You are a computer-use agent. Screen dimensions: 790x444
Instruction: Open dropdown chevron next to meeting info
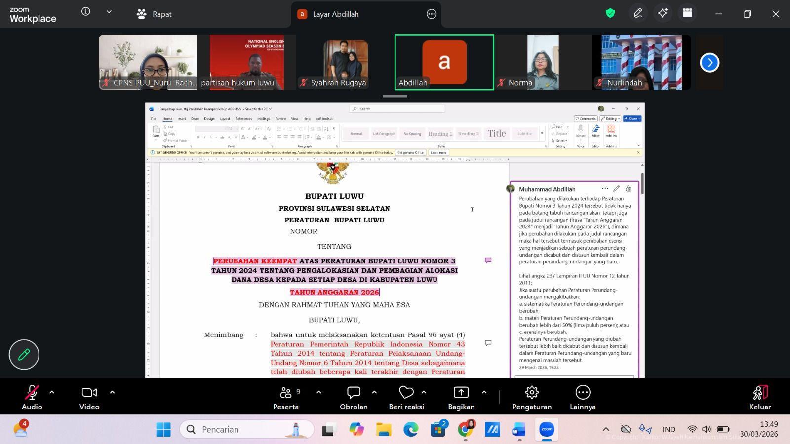109,12
